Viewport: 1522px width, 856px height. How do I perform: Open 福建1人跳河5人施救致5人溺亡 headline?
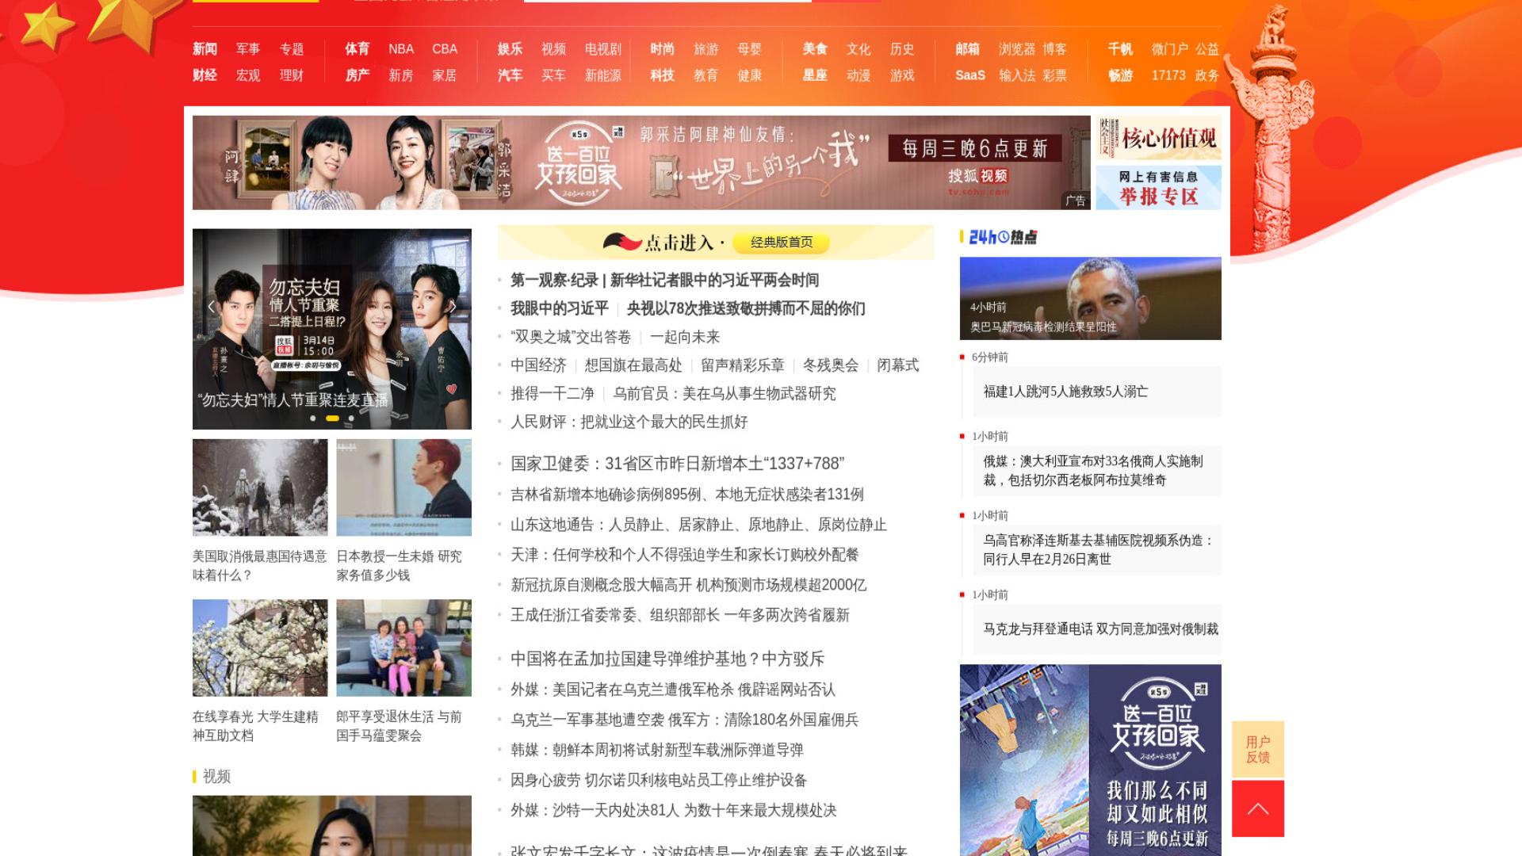(x=1065, y=392)
